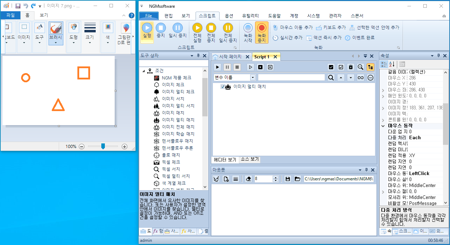
Task: Close the Script 1 tab
Action: 275,57
